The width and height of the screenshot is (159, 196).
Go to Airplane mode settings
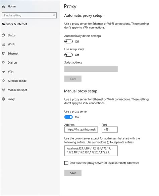[17, 81]
